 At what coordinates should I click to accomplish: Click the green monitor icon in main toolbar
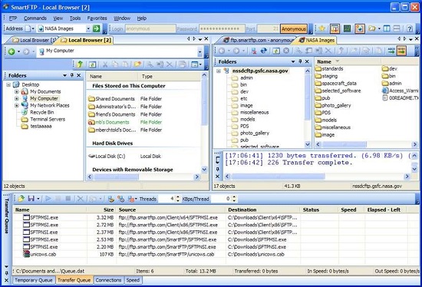347,28
